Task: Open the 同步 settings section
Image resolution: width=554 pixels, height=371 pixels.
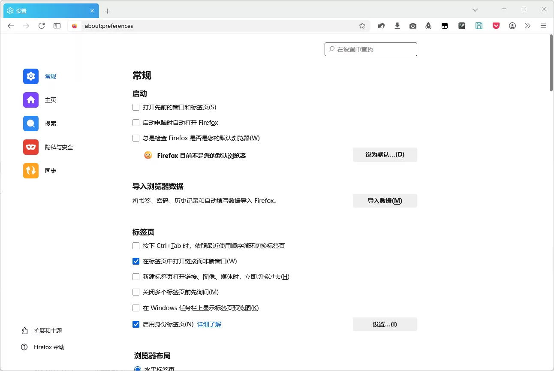Action: point(50,170)
